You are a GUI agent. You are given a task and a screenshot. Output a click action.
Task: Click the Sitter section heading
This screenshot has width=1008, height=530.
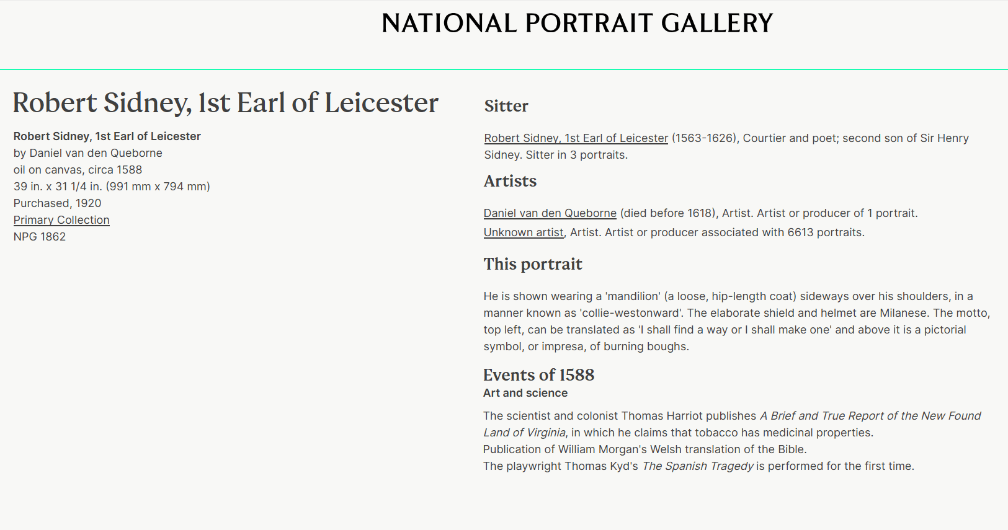click(x=506, y=106)
